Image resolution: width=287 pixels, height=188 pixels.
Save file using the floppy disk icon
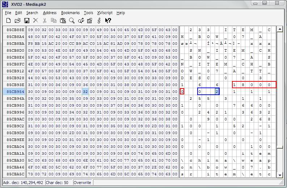click(26, 21)
